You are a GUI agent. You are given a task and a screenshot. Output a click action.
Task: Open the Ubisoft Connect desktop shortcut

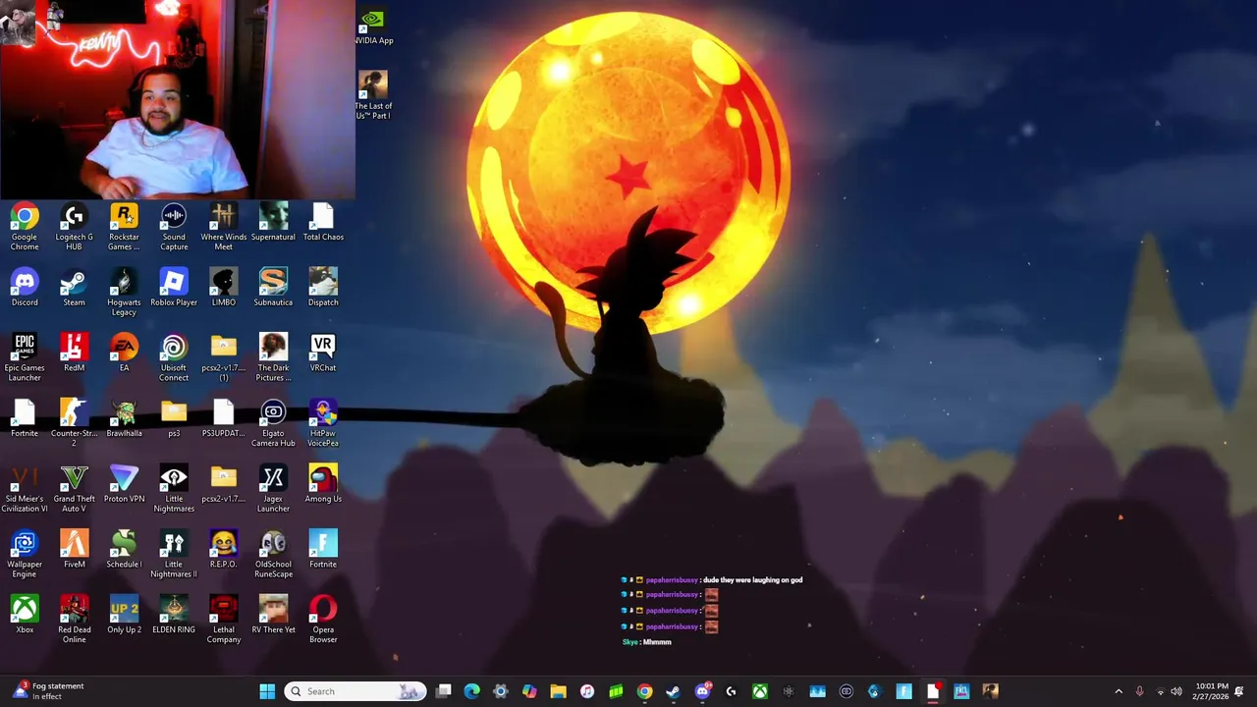tap(174, 357)
